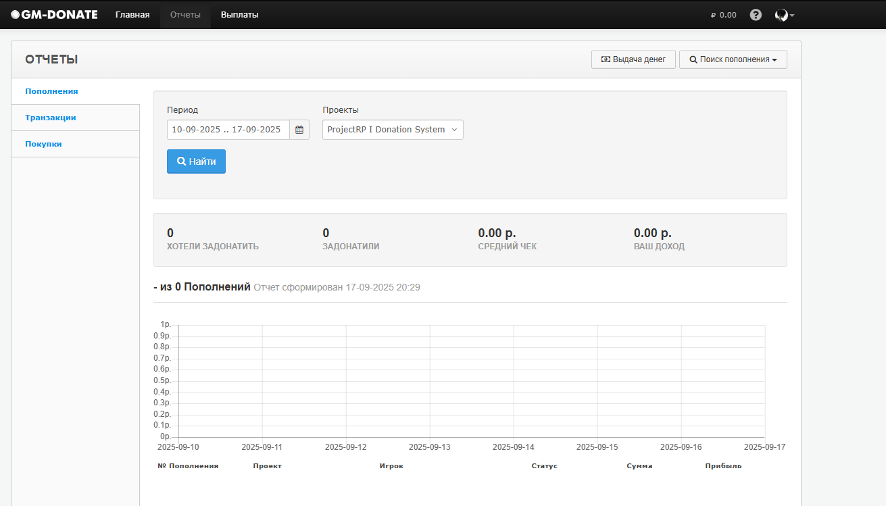Image resolution: width=886 pixels, height=506 pixels.
Task: Go to Главная in the top navigation
Action: coord(132,15)
